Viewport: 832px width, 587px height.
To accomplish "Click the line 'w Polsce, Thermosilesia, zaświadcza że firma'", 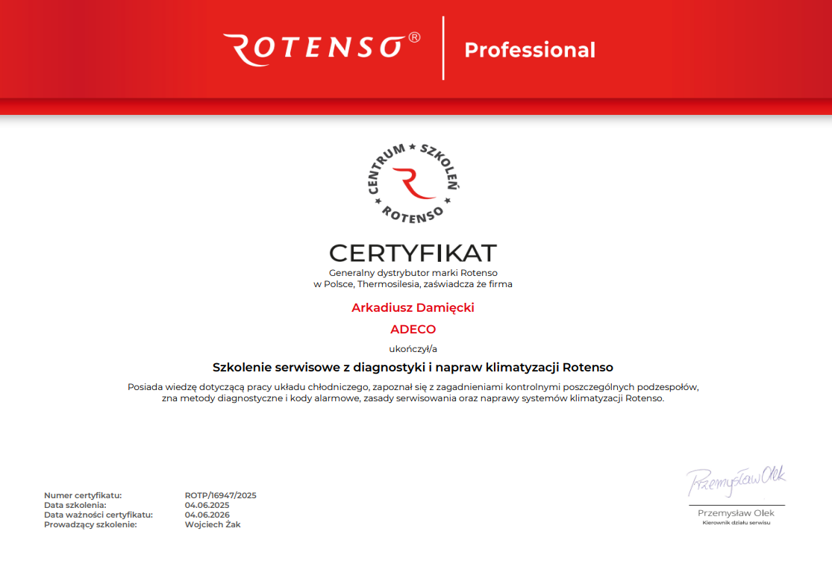I will click(x=413, y=284).
